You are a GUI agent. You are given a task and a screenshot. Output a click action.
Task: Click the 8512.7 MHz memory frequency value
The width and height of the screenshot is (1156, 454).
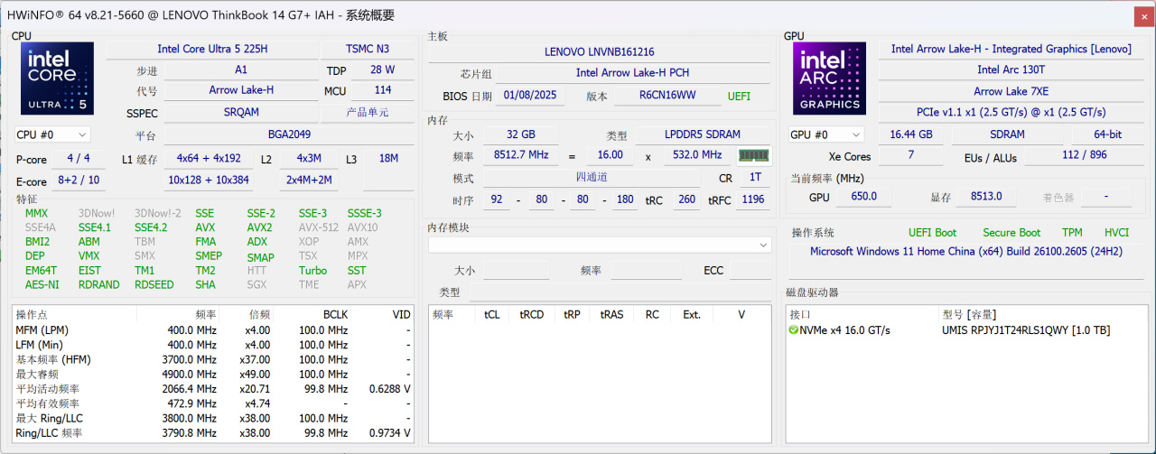[x=521, y=154]
